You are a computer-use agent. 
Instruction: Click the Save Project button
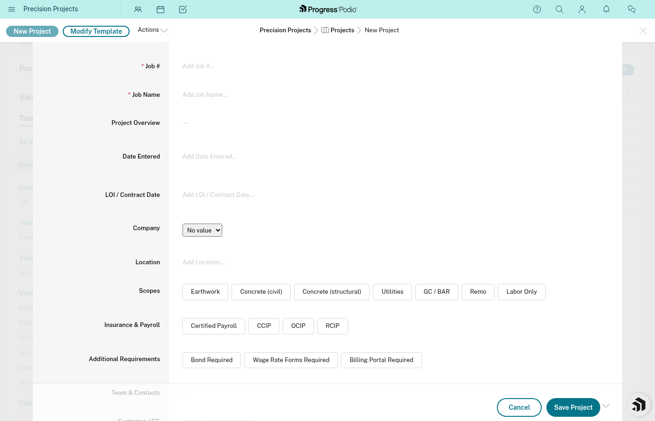[x=573, y=407]
